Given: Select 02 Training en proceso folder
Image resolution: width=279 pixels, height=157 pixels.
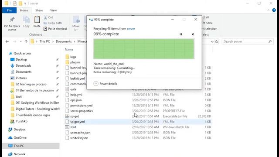Looking at the screenshot, I should point(31,84).
